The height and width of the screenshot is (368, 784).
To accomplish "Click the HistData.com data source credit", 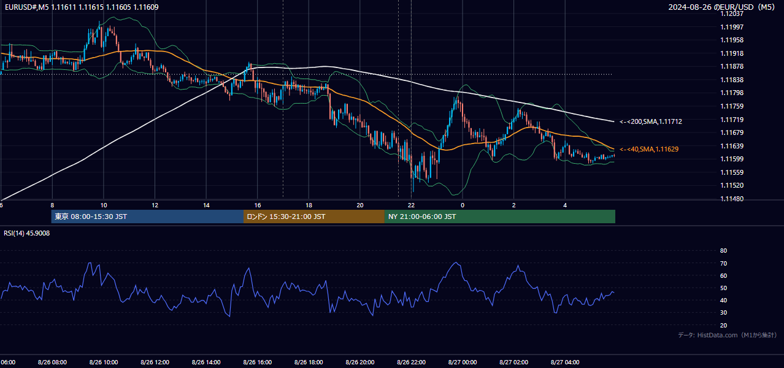I will coord(728,335).
